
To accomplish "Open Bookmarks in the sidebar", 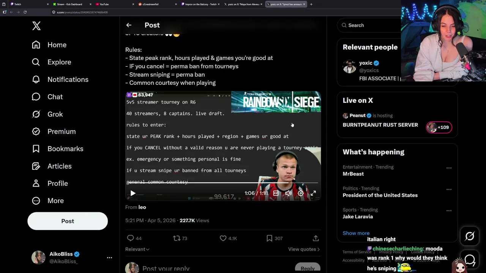I will (x=58, y=149).
